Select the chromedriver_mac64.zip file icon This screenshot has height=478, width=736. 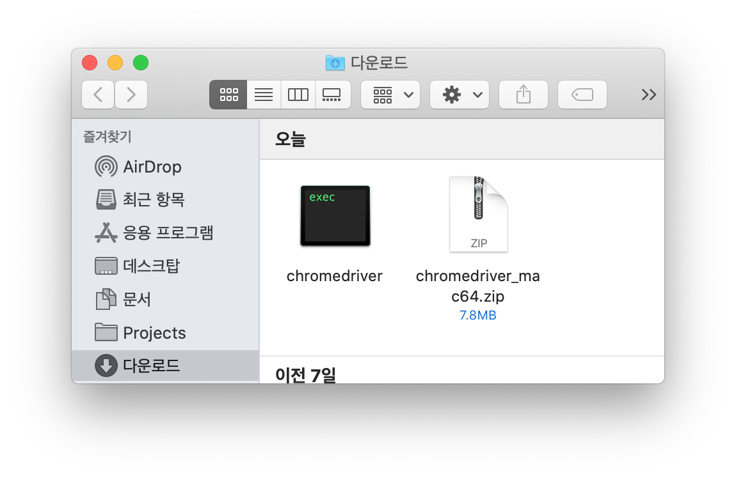(478, 214)
